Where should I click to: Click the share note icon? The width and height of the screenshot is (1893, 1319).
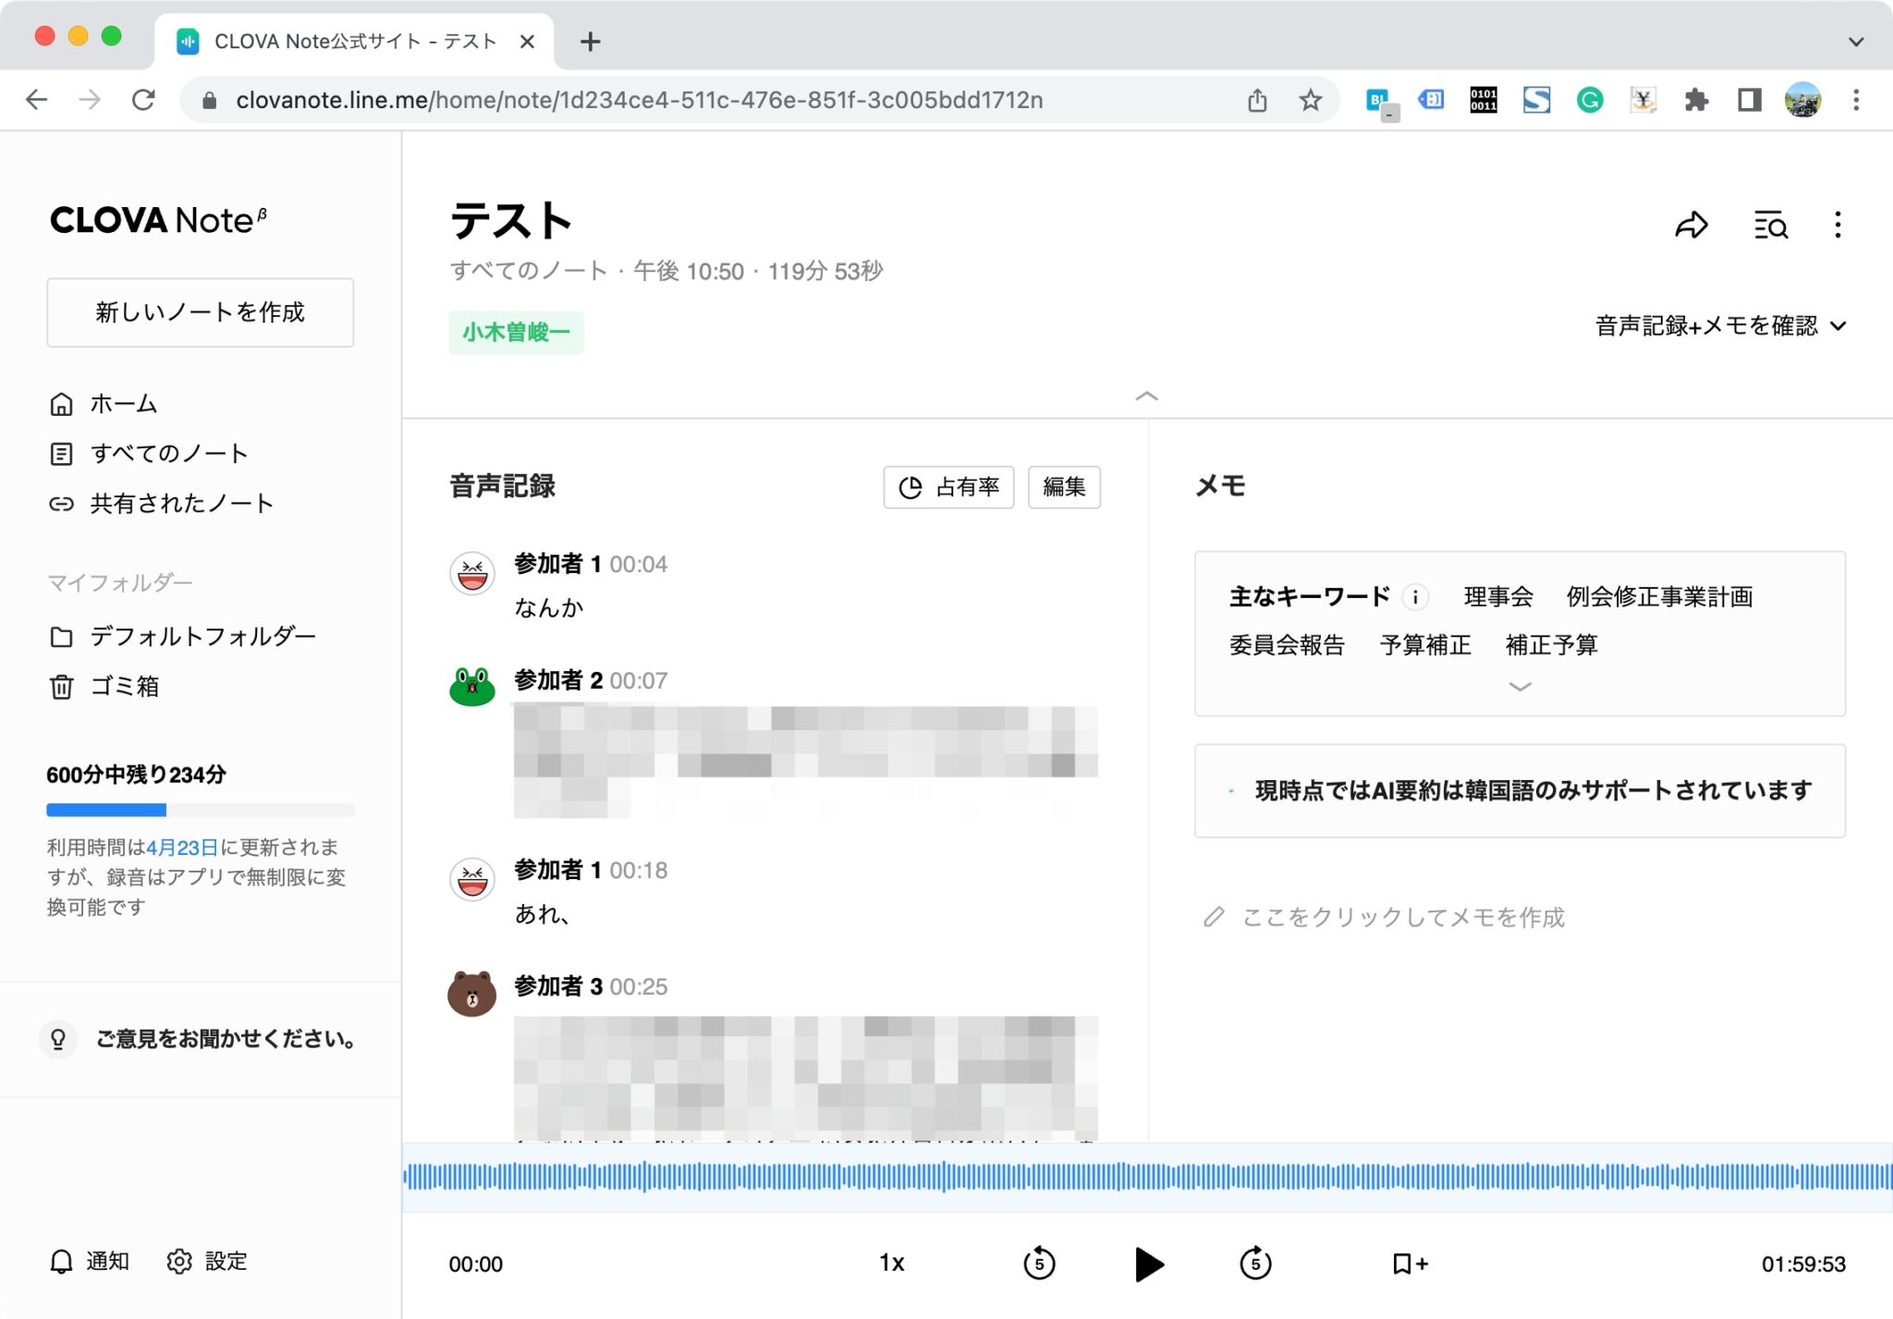1692,225
